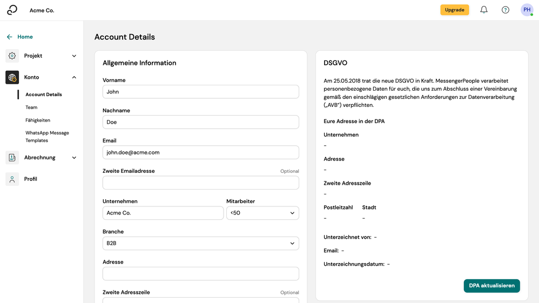Image resolution: width=539 pixels, height=303 pixels.
Task: Click the PH user avatar
Action: 527,10
